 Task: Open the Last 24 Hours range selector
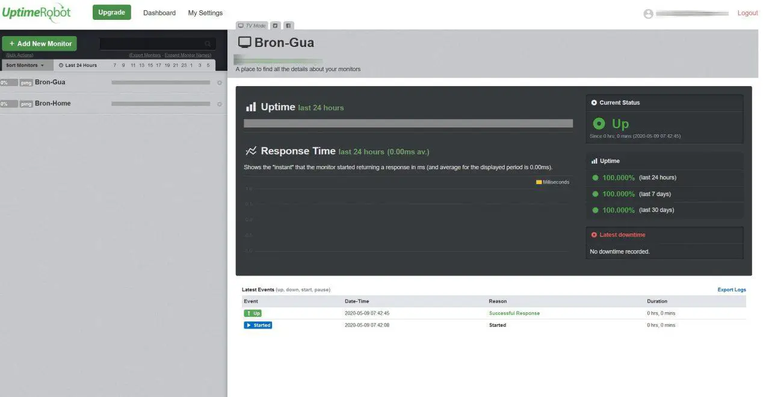(78, 65)
